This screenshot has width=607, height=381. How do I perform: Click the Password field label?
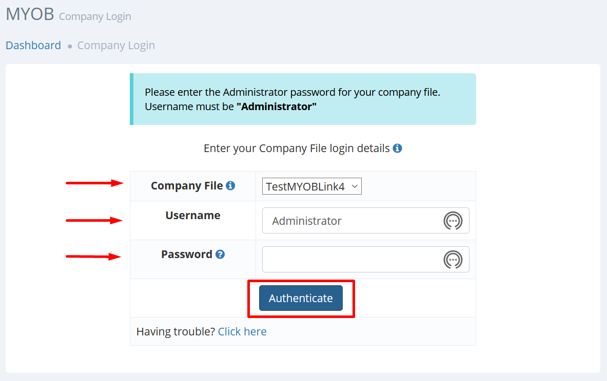tap(187, 255)
